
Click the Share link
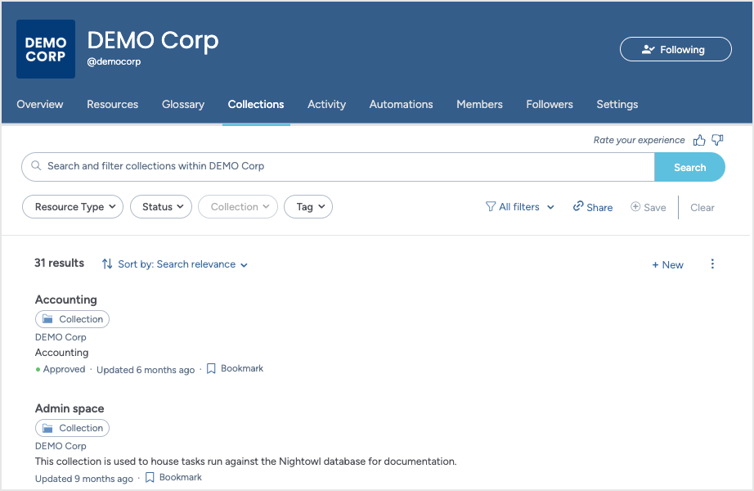pos(593,207)
